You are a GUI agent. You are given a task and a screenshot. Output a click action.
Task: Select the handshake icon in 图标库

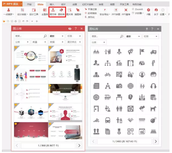pos(130,120)
